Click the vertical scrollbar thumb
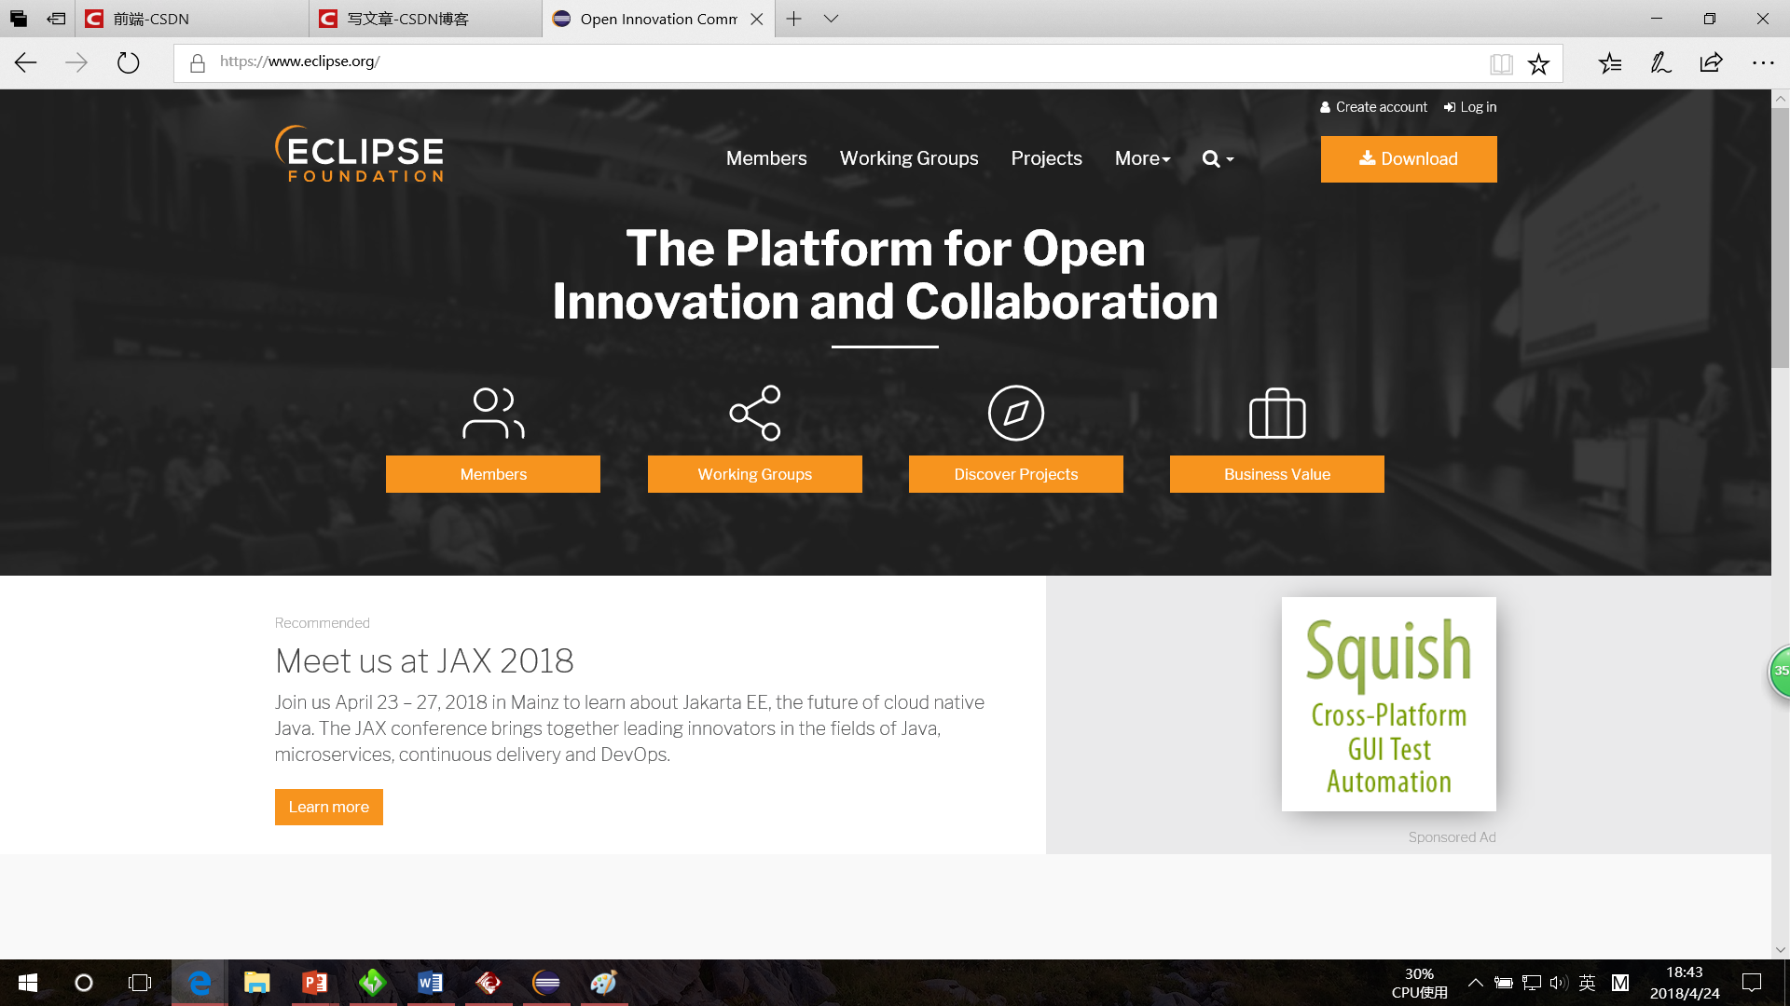 (1780, 238)
